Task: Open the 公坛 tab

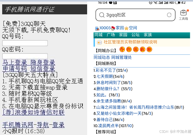Action: pos(136,35)
